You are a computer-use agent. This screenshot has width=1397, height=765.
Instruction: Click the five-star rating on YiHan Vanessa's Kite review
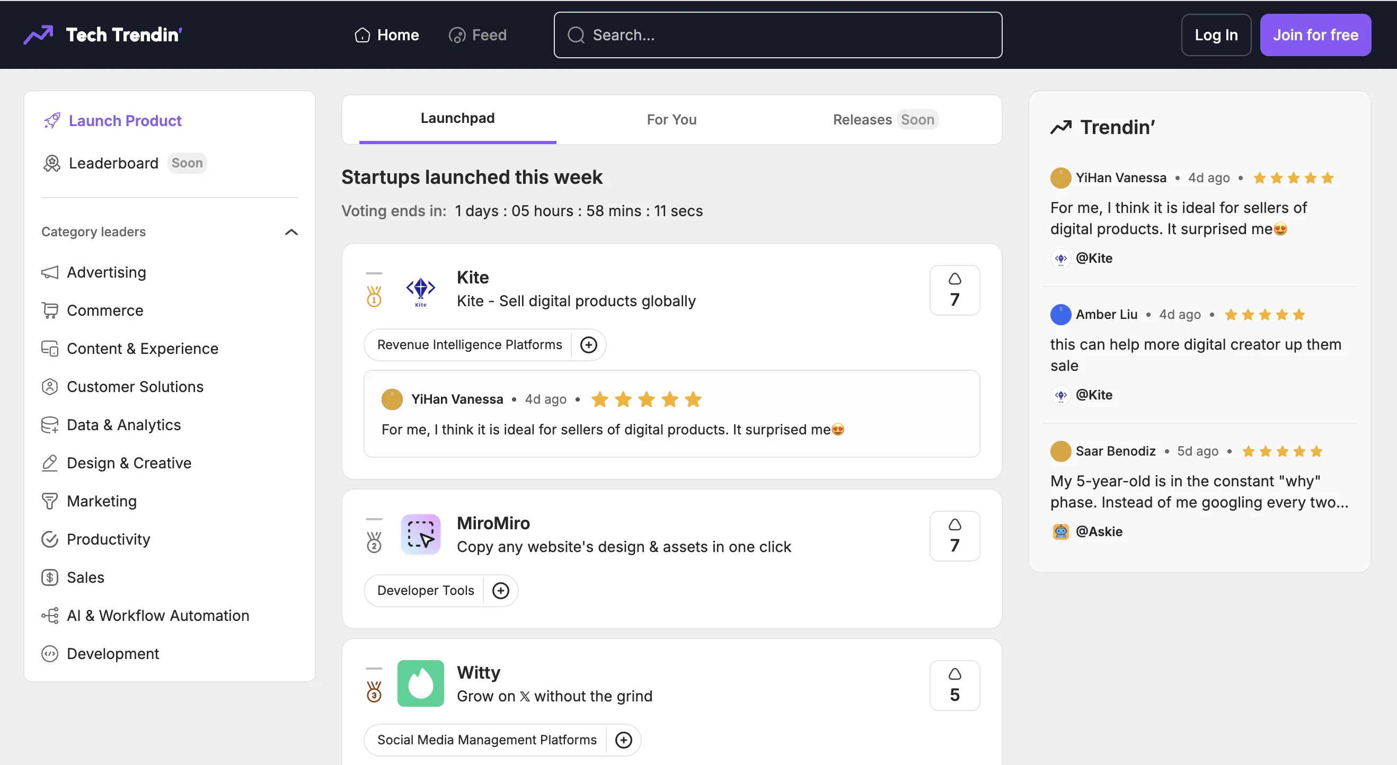click(x=647, y=399)
